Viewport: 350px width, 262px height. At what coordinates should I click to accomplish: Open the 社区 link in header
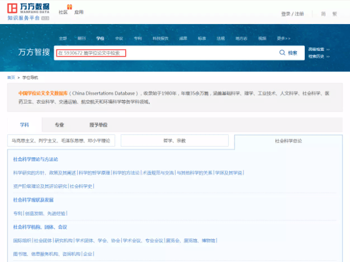tap(63, 12)
